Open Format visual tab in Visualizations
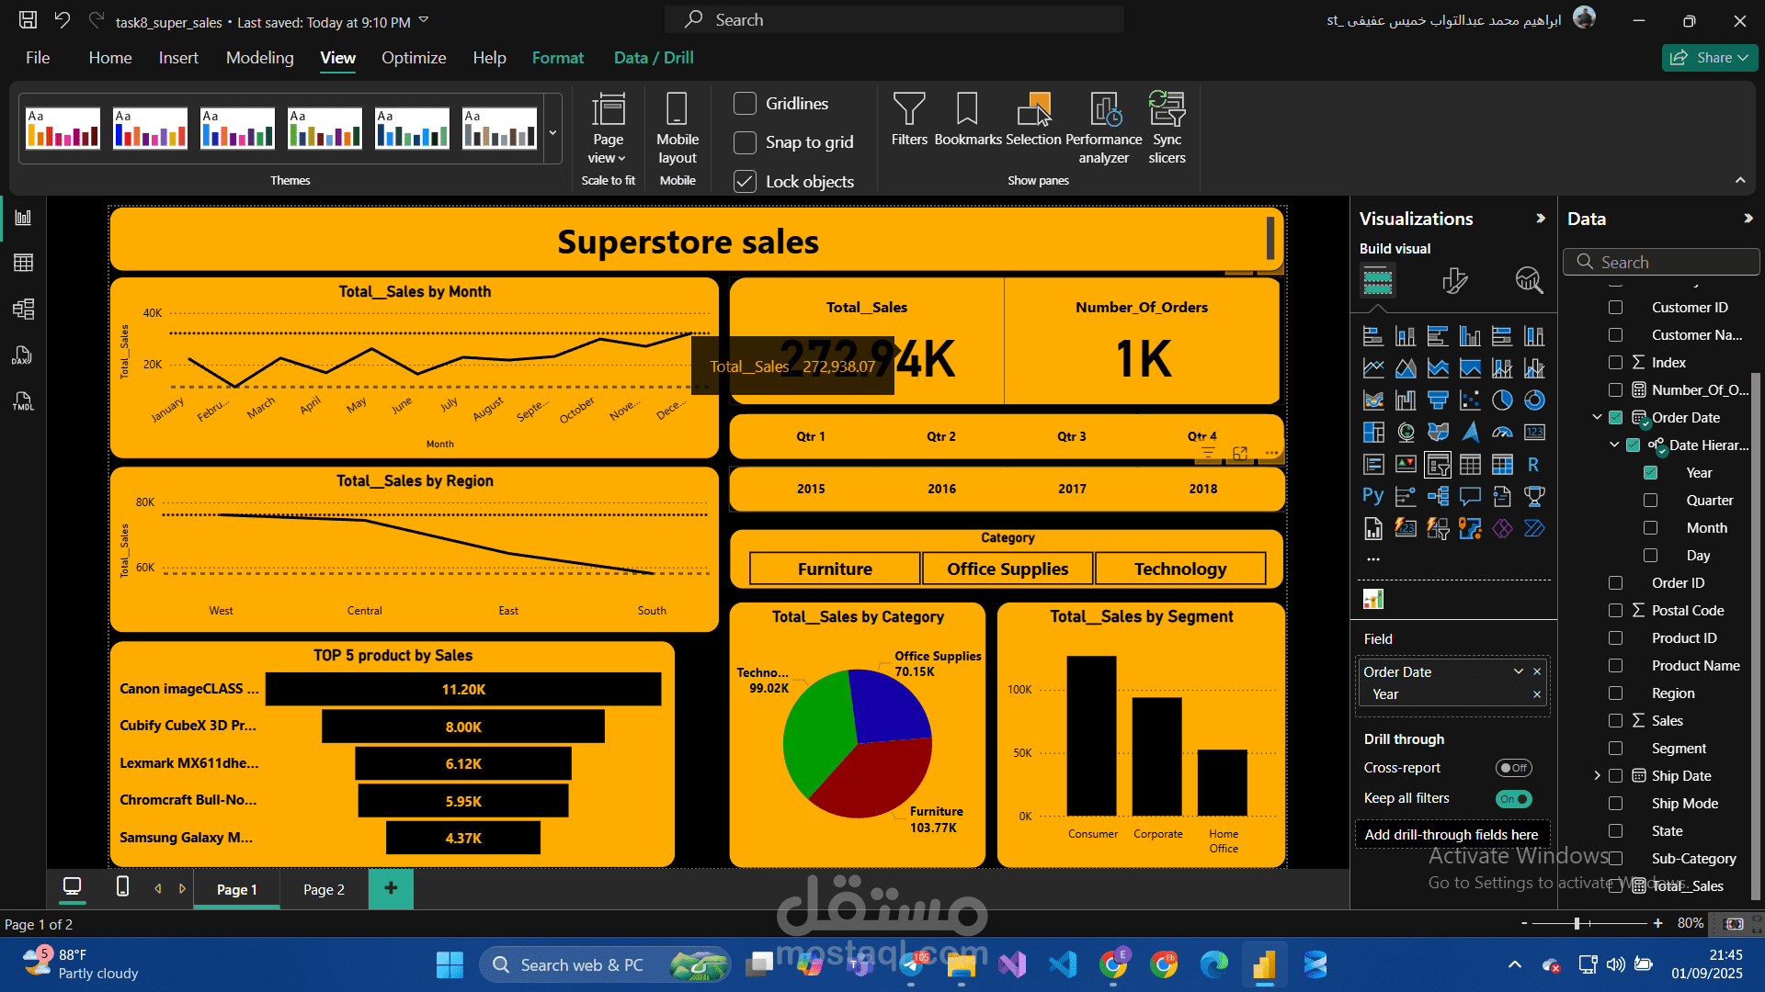Screen dimensions: 1765x992 1454,280
